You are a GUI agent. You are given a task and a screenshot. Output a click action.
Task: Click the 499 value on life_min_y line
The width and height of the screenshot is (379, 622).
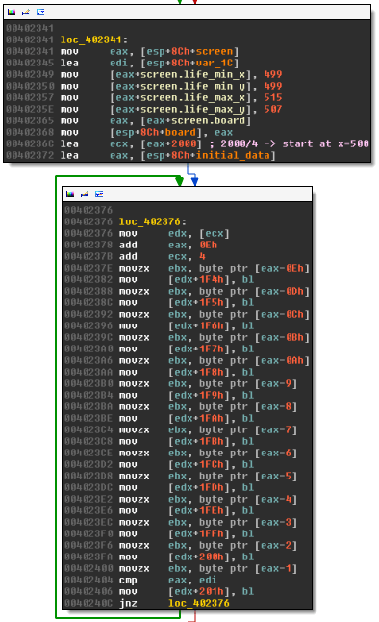[x=273, y=86]
